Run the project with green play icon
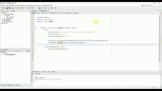The width and height of the screenshot is (162, 91). [49, 8]
